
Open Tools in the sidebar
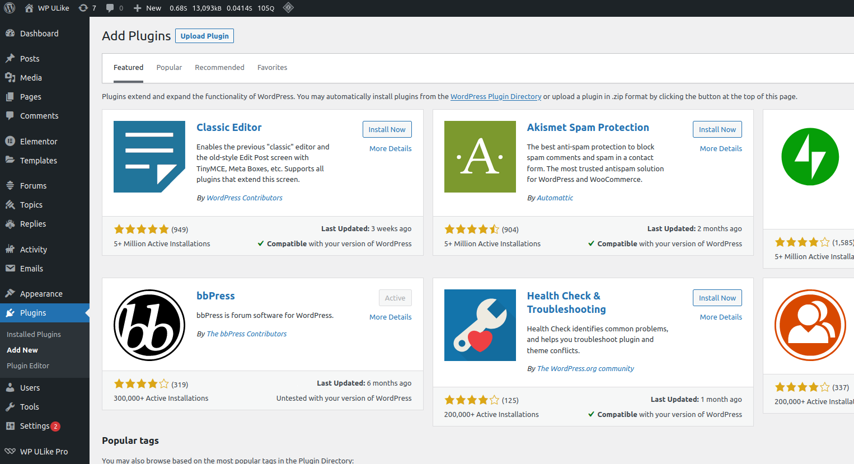pyautogui.click(x=45, y=406)
